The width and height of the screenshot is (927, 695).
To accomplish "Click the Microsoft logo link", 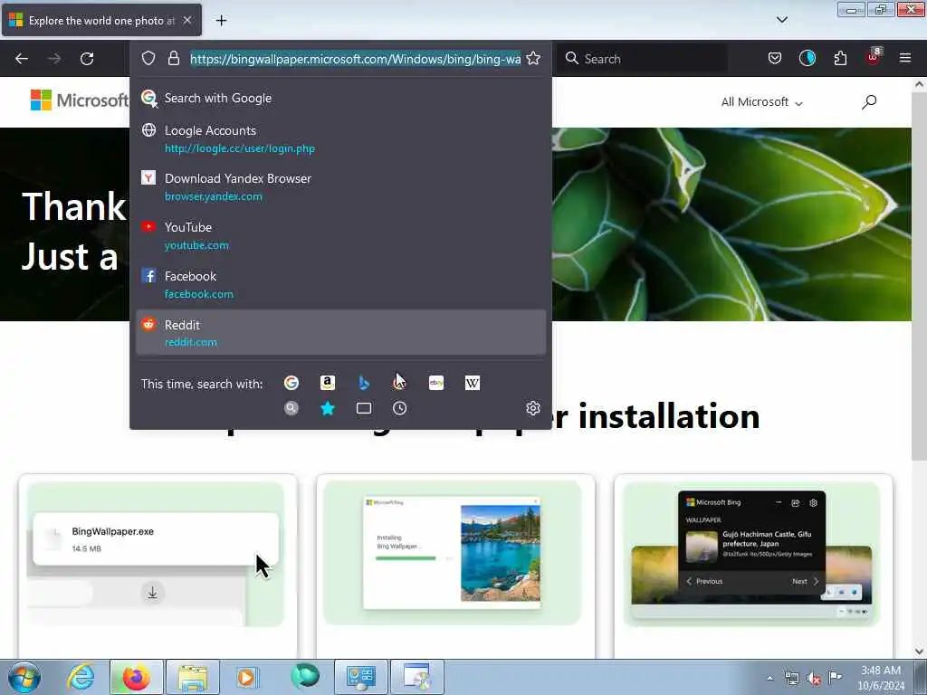I will click(x=80, y=100).
